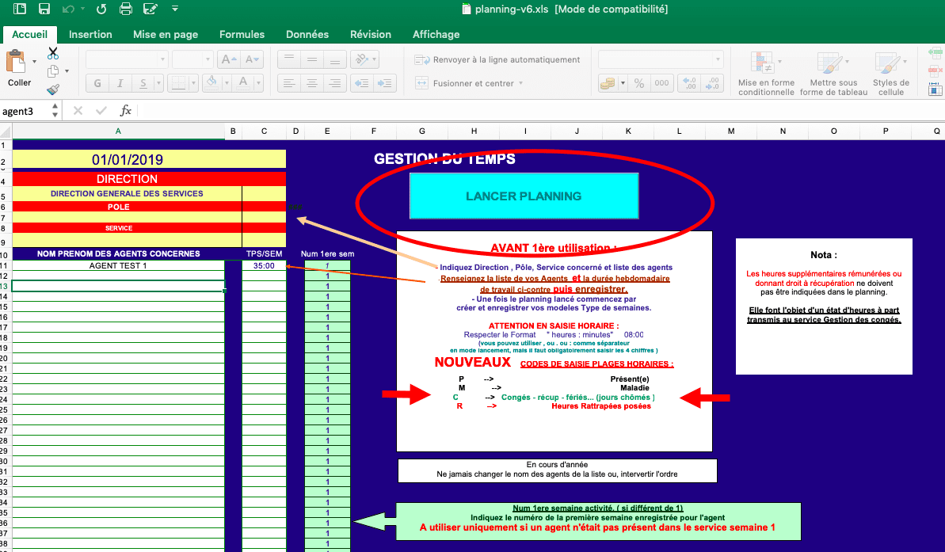
Task: Open borders dropdown arrow
Action: pyautogui.click(x=193, y=83)
